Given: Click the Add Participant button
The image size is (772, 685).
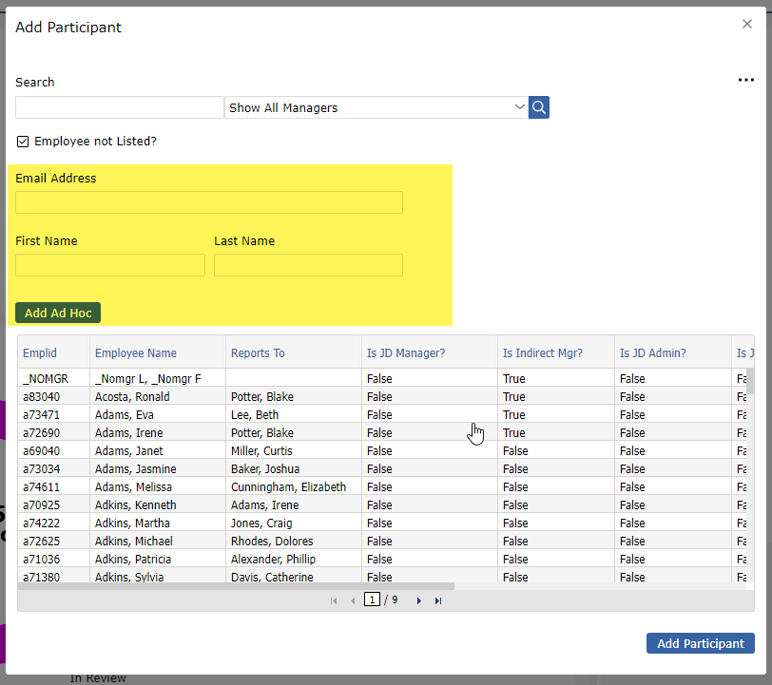Looking at the screenshot, I should 700,643.
